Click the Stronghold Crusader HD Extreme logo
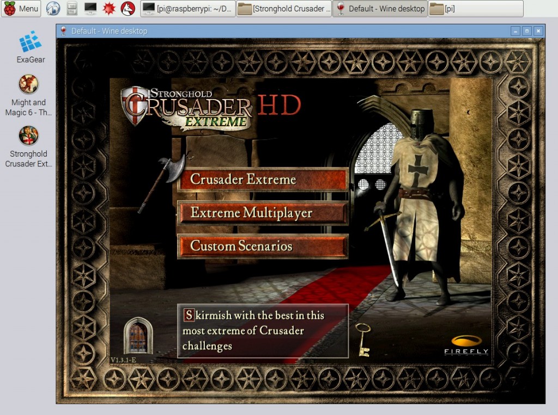Screen dimensions: 558x415 tap(211, 108)
